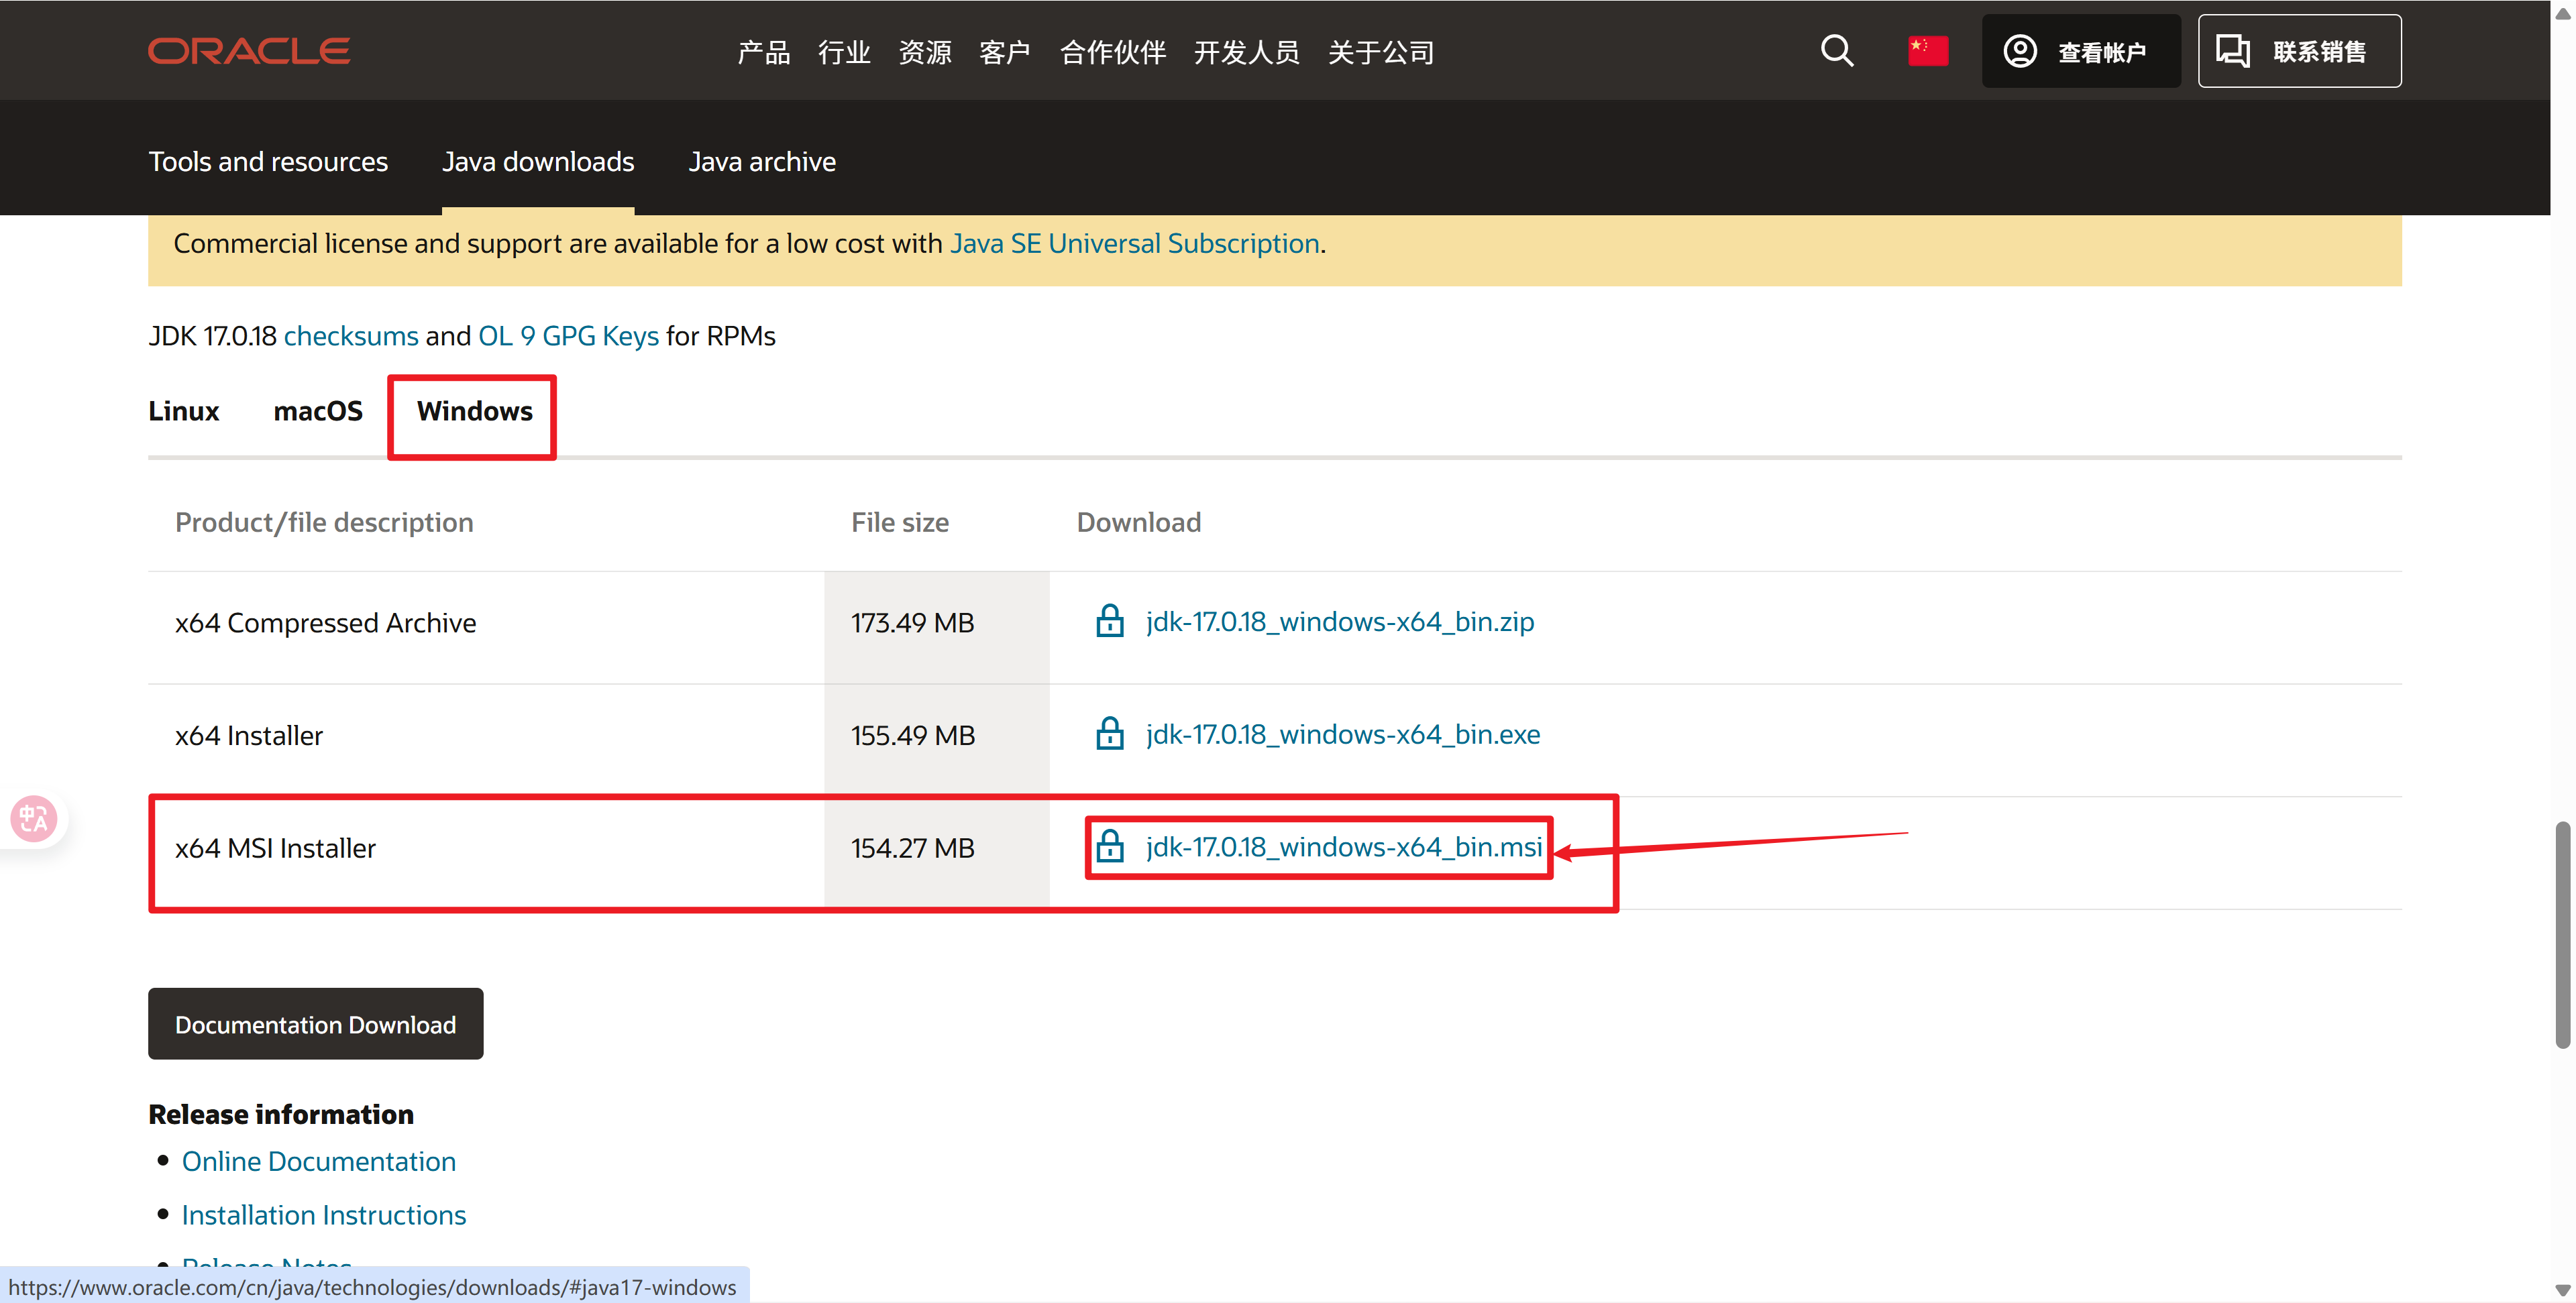Download jdk-17.0.18_windows-x64_bin.zip
This screenshot has width=2576, height=1303.
pos(1340,621)
